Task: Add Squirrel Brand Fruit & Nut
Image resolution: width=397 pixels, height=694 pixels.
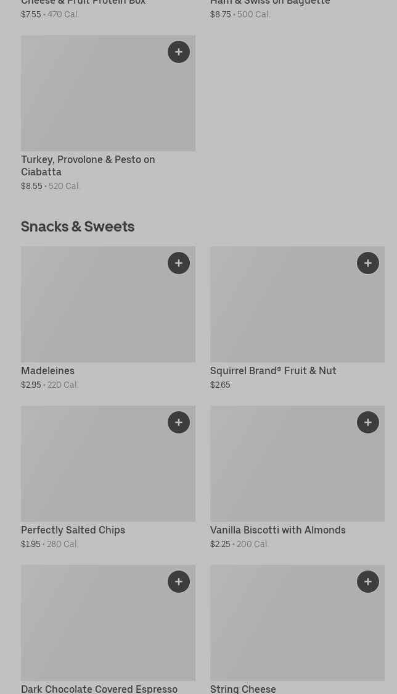Action: [368, 263]
